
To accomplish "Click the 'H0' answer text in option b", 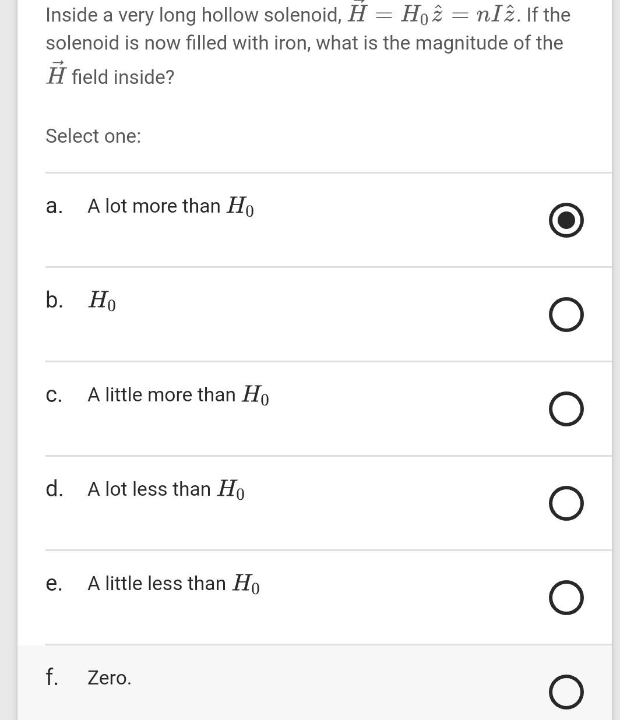I will 102,301.
